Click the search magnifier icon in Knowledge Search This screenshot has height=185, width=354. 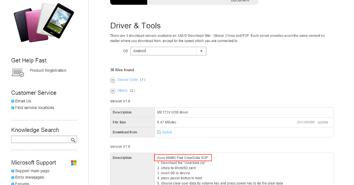tap(73, 139)
